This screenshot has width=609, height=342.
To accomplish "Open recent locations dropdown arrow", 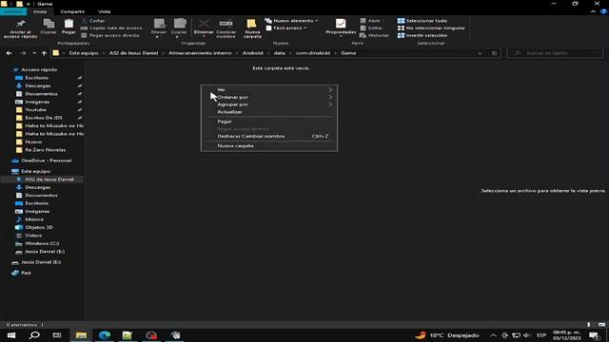I will tap(34, 53).
